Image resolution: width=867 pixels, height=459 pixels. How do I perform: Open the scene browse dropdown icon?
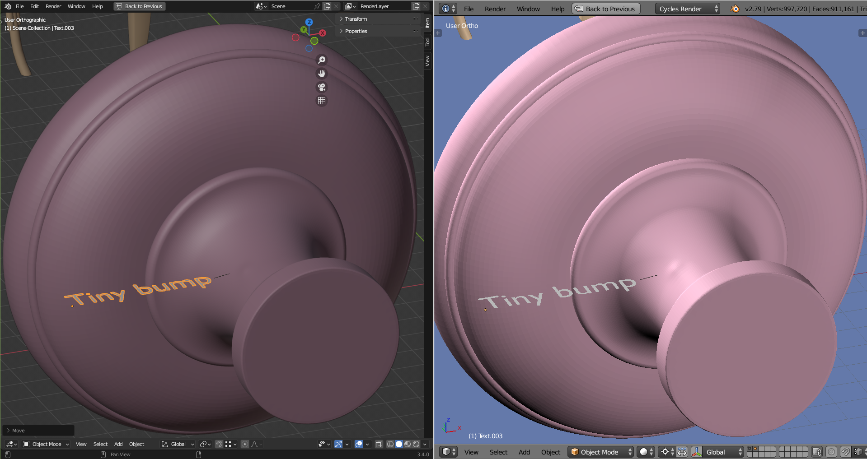[261, 6]
